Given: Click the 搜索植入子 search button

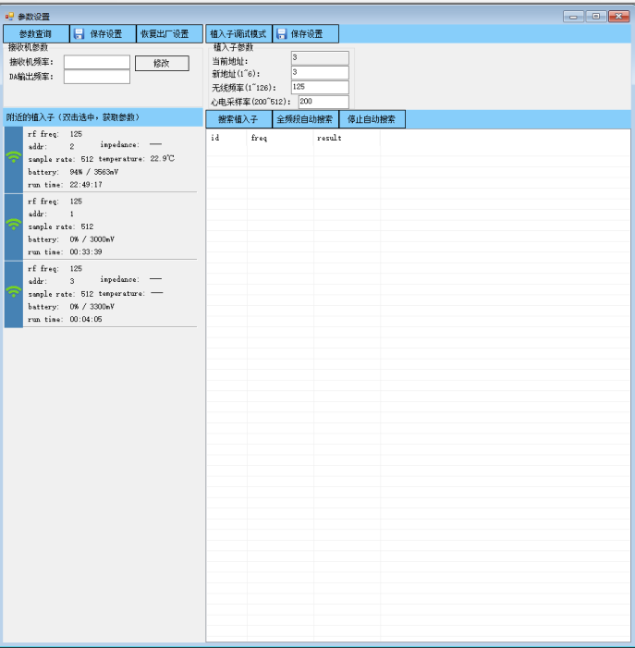Looking at the screenshot, I should (238, 119).
